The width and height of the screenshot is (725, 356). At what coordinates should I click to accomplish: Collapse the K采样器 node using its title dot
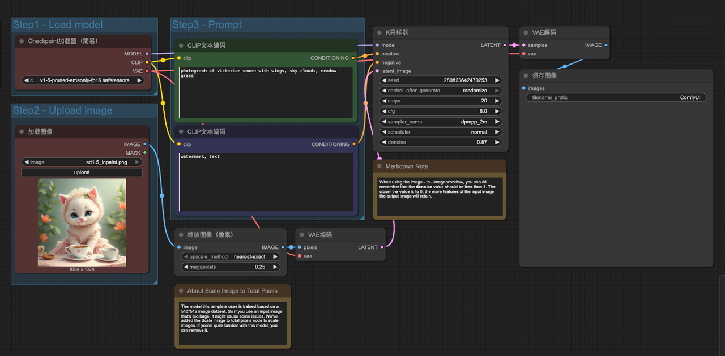click(378, 33)
